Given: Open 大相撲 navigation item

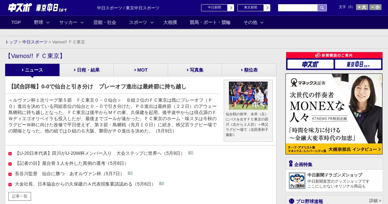Looking at the screenshot, I should (x=170, y=22).
